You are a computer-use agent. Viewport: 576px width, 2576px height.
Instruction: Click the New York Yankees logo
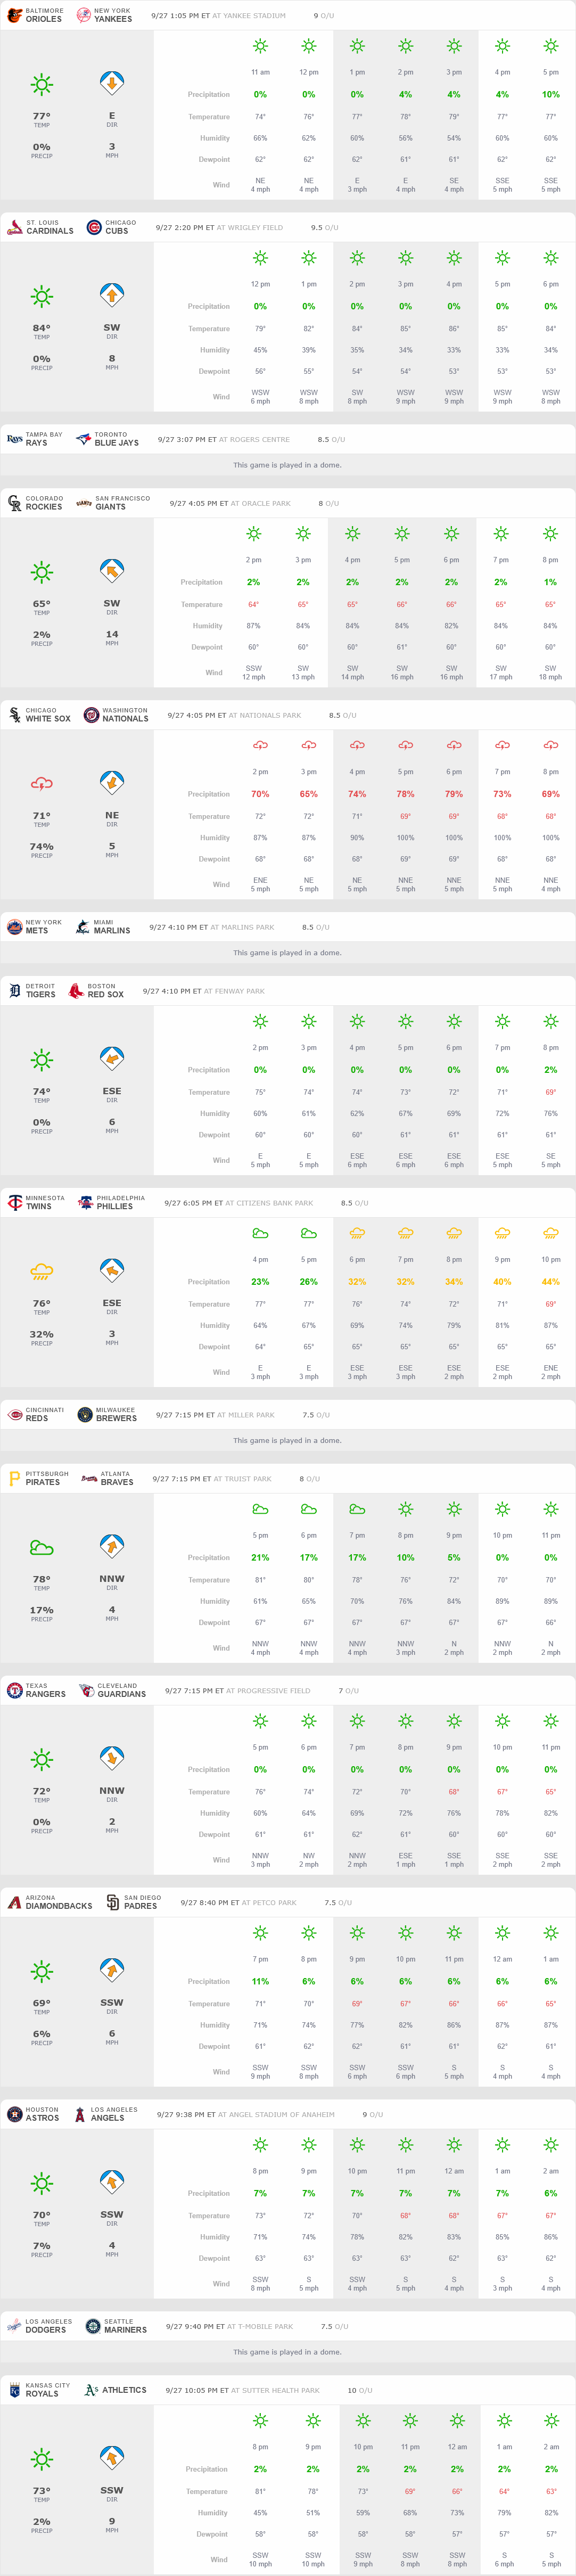tap(84, 15)
